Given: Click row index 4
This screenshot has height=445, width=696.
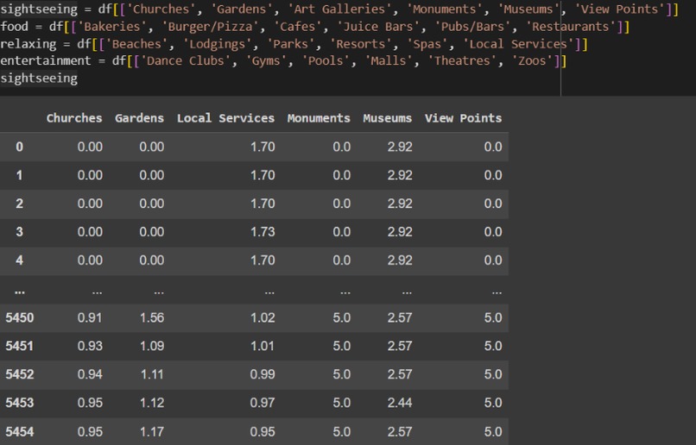Looking at the screenshot, I should tap(20, 260).
